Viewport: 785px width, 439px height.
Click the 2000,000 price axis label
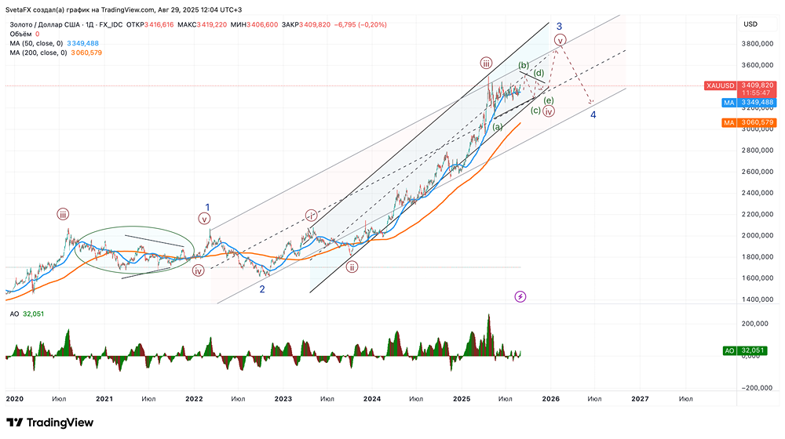click(758, 235)
